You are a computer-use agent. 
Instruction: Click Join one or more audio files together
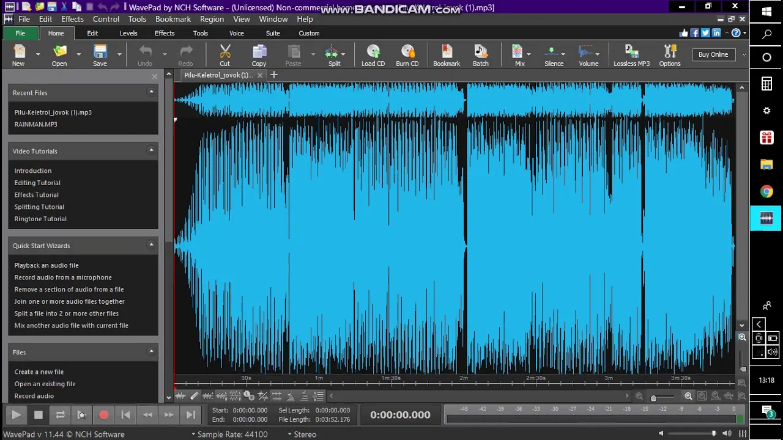click(x=70, y=301)
